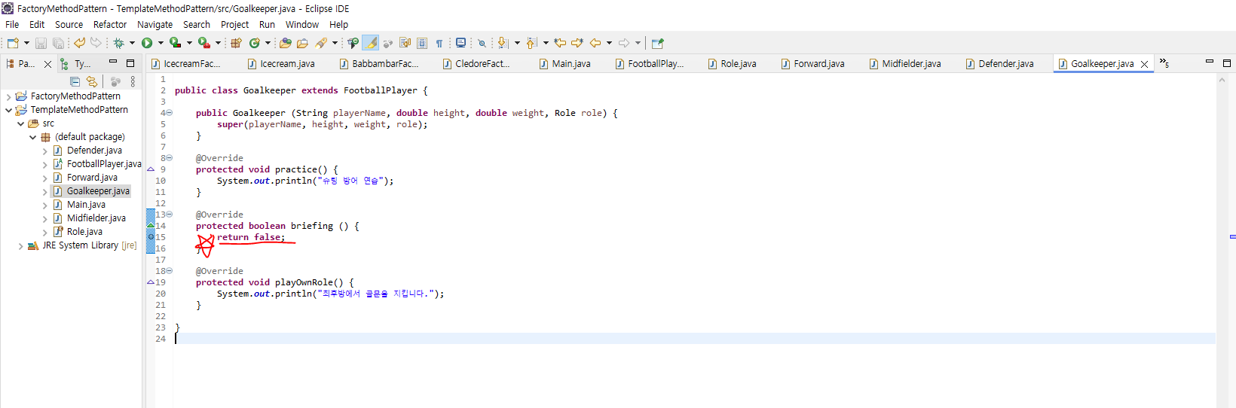This screenshot has height=408, width=1236.
Task: Collapse the src folder node
Action: [x=20, y=123]
